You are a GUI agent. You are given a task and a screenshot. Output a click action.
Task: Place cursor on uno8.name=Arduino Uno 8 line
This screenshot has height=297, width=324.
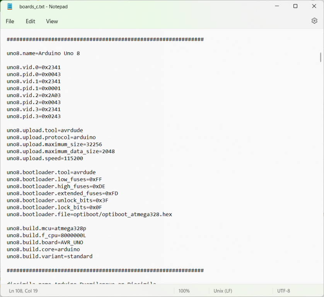tap(43, 53)
